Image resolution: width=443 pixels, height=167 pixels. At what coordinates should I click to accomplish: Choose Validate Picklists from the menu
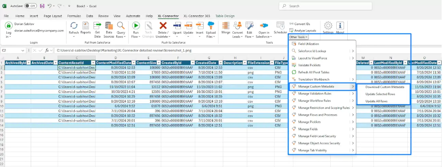(322, 65)
